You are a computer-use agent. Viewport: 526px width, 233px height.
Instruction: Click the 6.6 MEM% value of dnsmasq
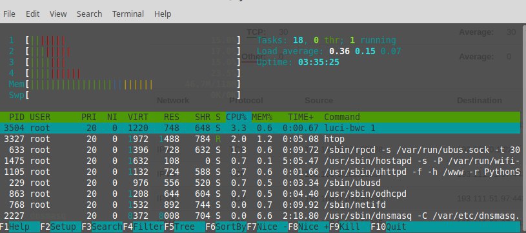[x=265, y=216]
